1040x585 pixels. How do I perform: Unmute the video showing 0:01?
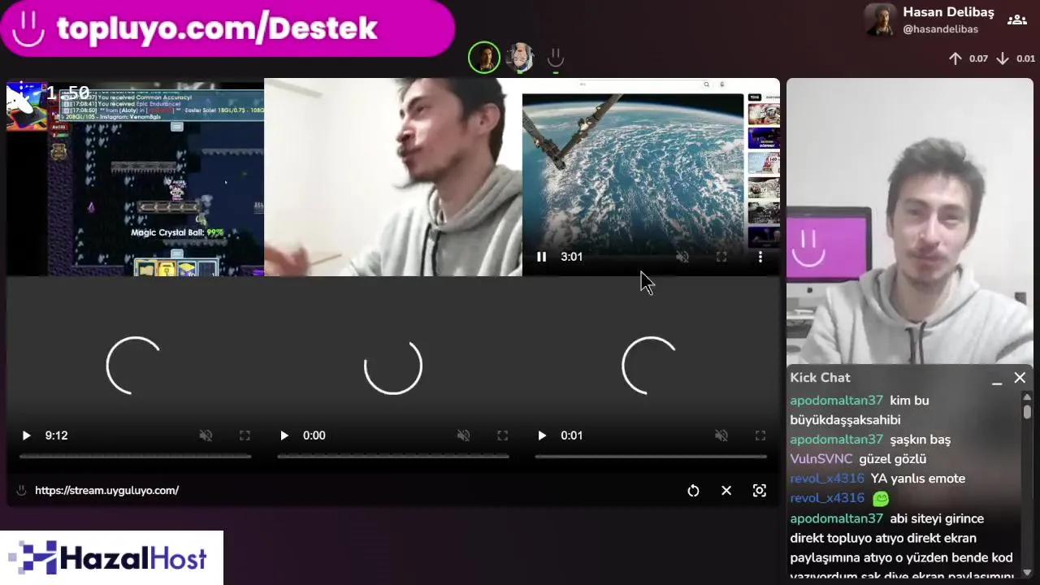(x=721, y=435)
